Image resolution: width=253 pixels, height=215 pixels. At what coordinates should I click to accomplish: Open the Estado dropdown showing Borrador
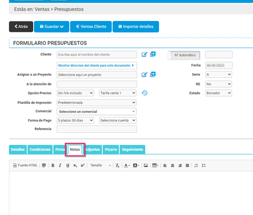(x=218, y=93)
